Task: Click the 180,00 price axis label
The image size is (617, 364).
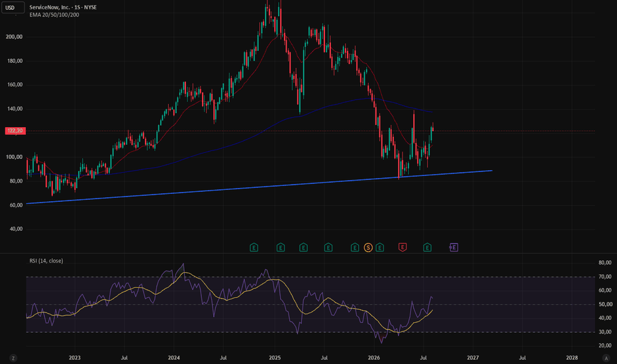Action: click(14, 61)
